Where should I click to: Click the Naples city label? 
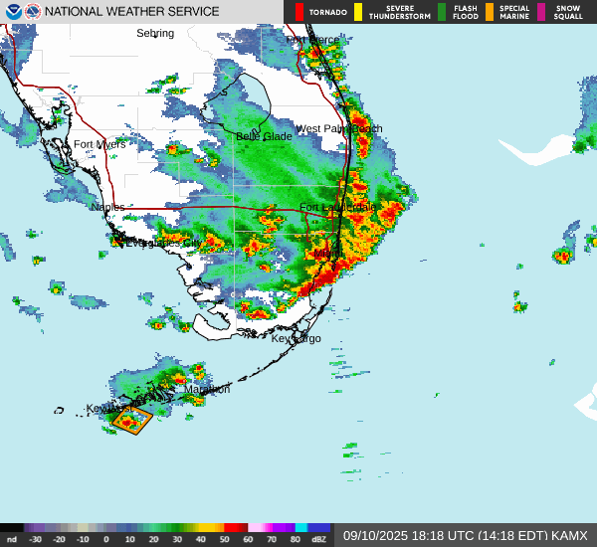tap(107, 207)
